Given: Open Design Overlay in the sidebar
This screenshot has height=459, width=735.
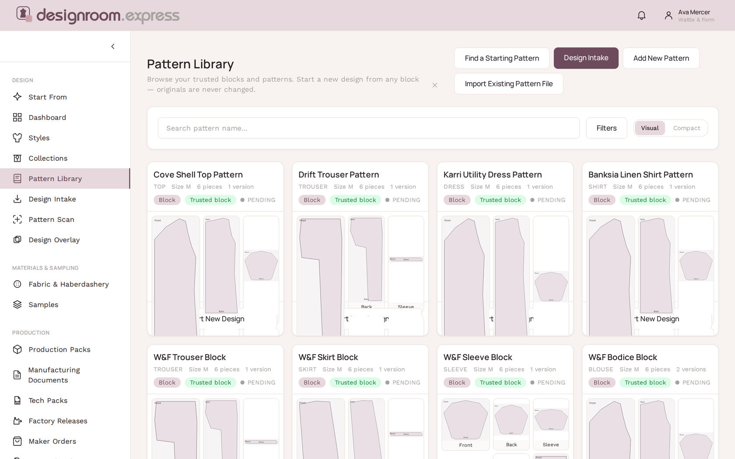Looking at the screenshot, I should click(x=65, y=240).
